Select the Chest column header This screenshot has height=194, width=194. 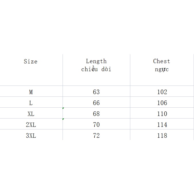point(162,65)
